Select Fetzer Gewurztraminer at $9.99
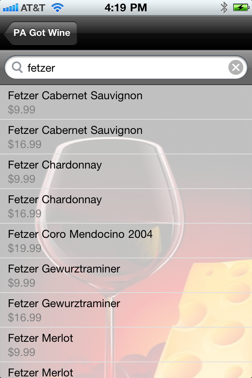 point(126,275)
